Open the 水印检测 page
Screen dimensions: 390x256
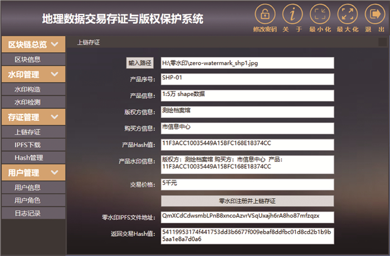pos(27,102)
